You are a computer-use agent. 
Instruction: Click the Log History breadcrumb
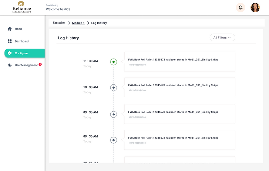99,23
